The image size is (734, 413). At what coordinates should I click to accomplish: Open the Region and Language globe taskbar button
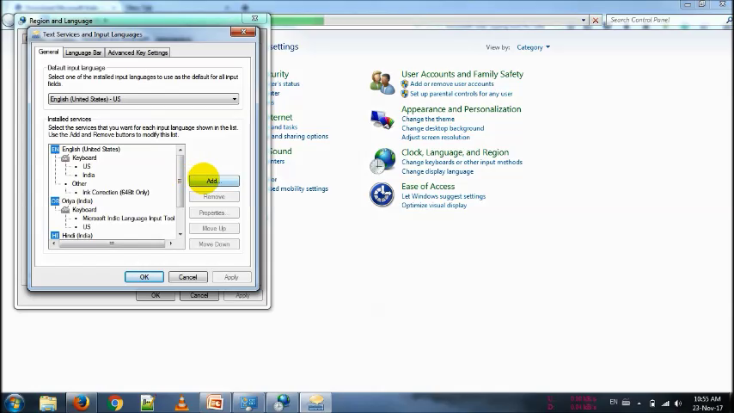282,403
